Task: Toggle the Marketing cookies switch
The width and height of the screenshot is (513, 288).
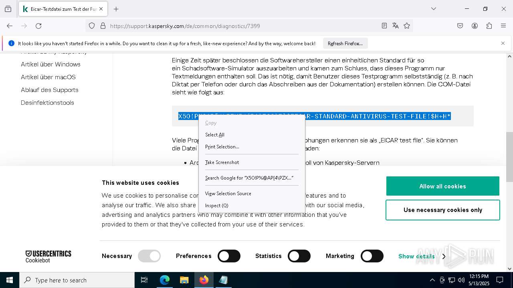Action: click(x=372, y=256)
